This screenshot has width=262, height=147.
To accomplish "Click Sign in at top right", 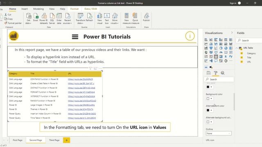I will point(233,3).
